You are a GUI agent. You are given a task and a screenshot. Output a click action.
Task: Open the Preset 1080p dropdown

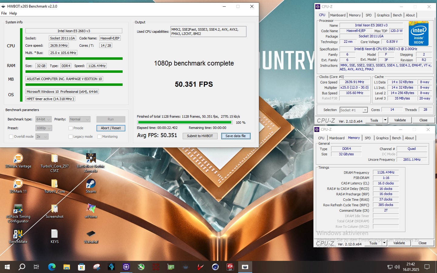coord(44,128)
